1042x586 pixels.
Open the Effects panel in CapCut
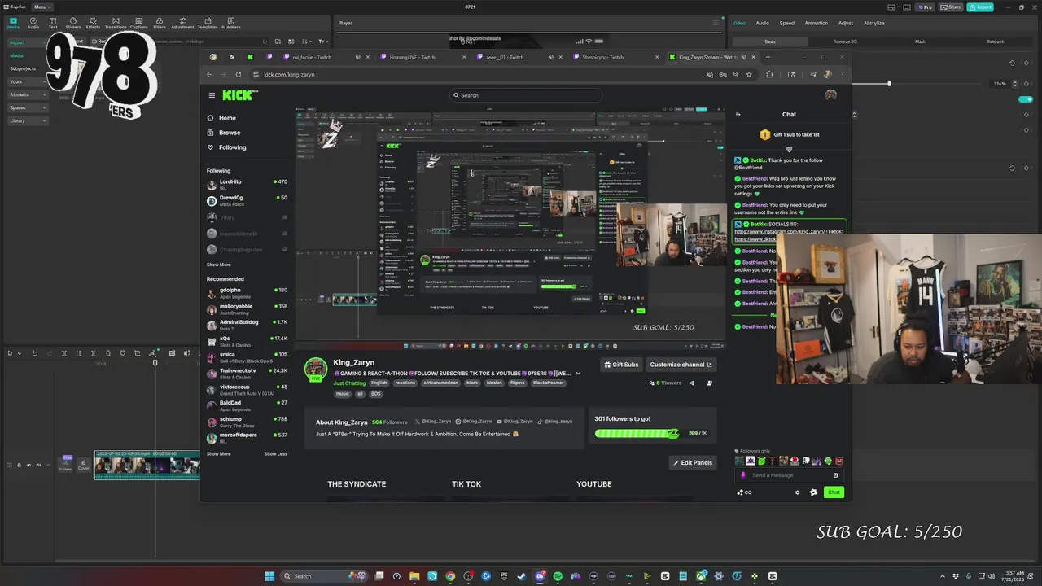coord(93,23)
